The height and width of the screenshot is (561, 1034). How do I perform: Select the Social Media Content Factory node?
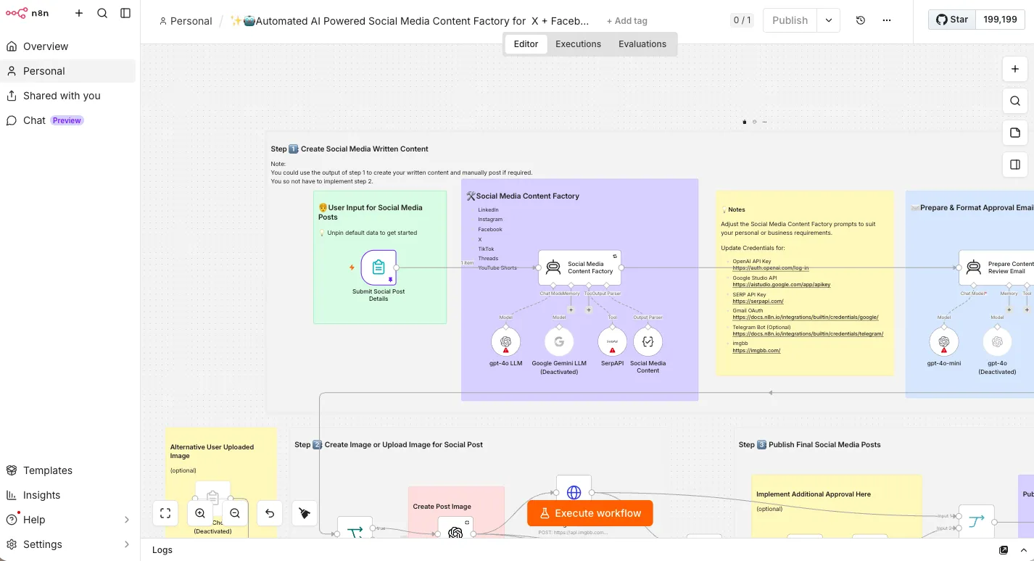579,267
